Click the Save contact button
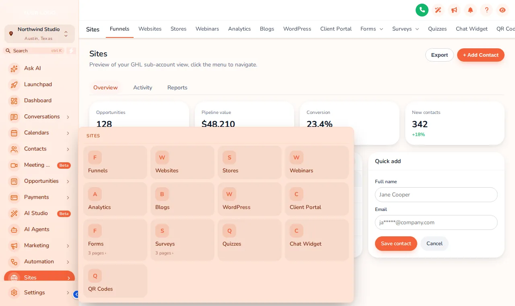The height and width of the screenshot is (306, 515). pyautogui.click(x=396, y=244)
